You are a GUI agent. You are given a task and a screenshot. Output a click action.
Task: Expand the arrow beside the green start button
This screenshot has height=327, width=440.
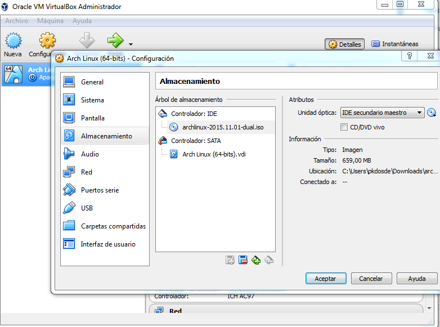click(131, 44)
